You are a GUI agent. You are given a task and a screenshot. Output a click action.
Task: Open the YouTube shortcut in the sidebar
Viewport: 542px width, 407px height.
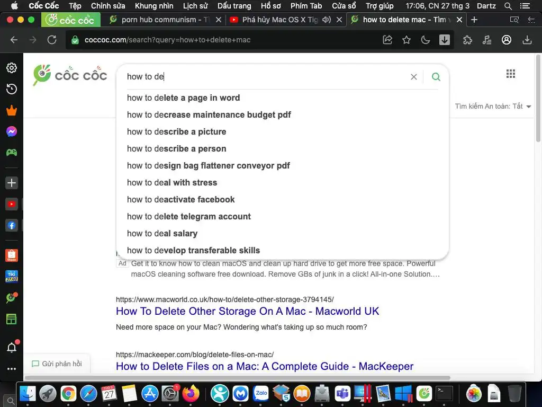pyautogui.click(x=12, y=204)
